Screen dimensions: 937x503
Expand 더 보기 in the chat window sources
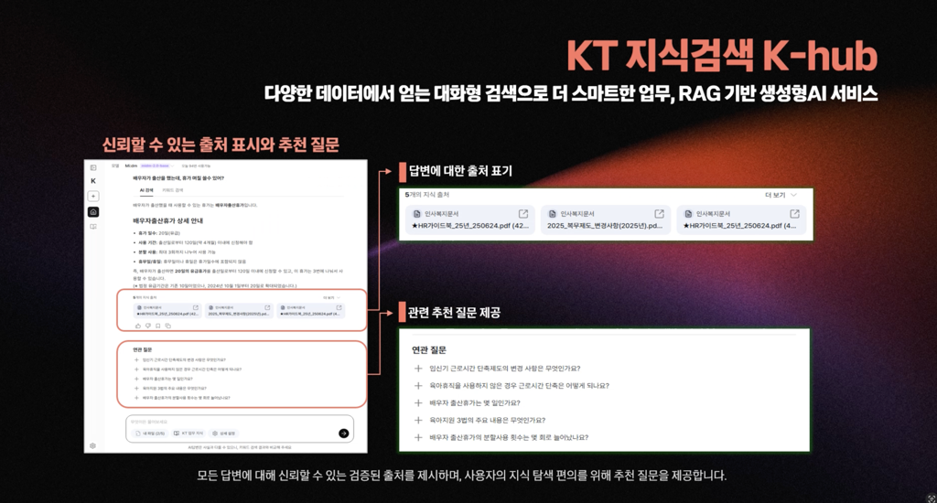point(331,297)
